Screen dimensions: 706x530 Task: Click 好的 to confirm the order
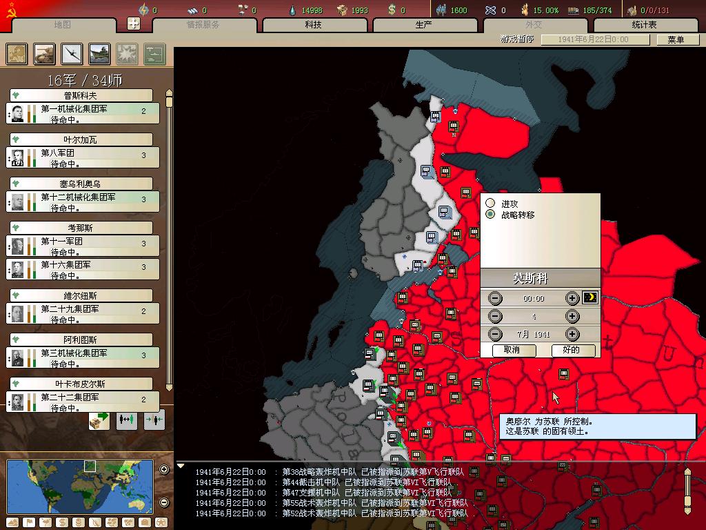pos(572,350)
